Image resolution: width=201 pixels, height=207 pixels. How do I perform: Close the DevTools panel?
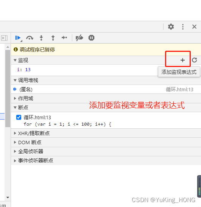[x=194, y=26]
